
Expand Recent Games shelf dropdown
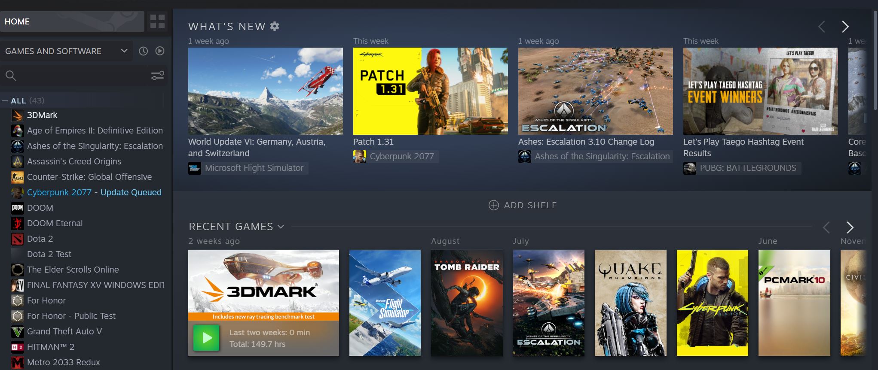tap(281, 227)
